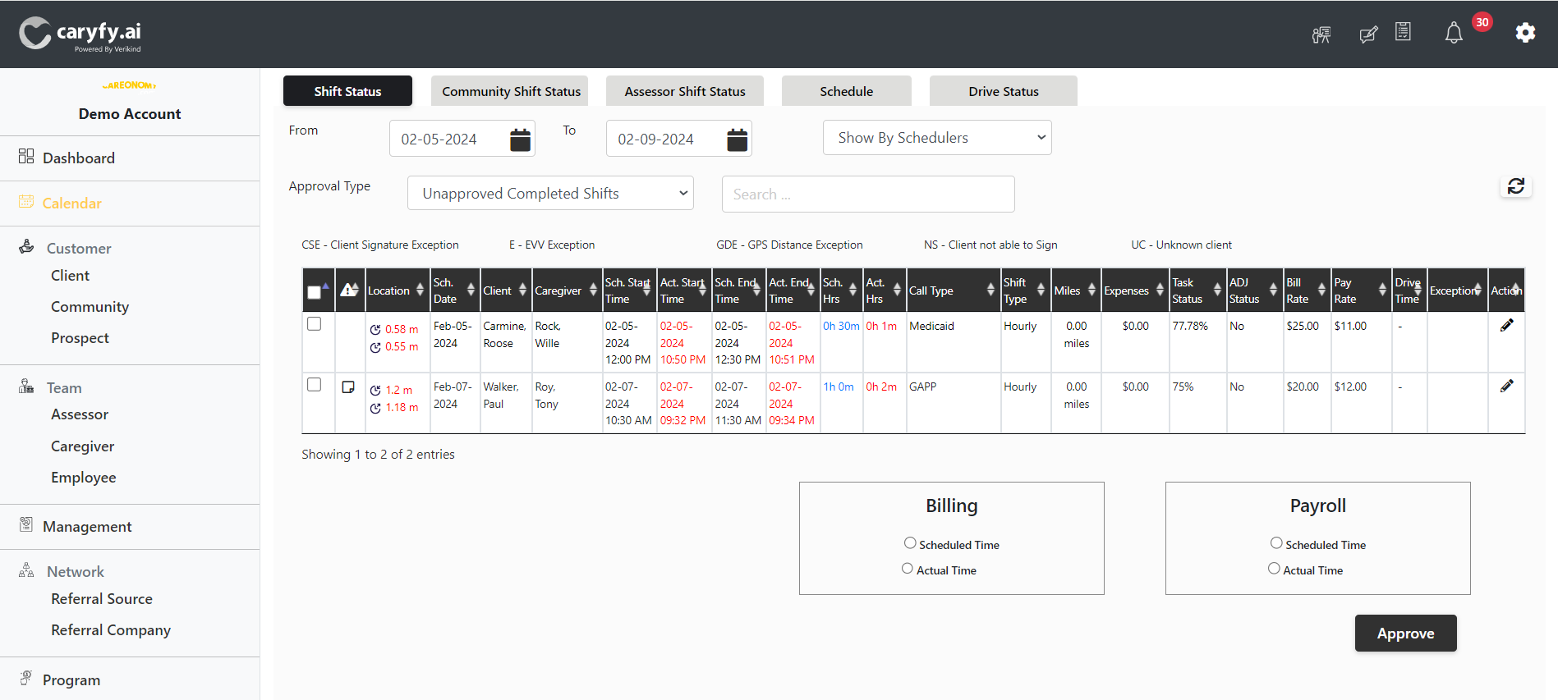Open the note icon on Walker, Paul row
This screenshot has height=700, width=1558.
(348, 387)
